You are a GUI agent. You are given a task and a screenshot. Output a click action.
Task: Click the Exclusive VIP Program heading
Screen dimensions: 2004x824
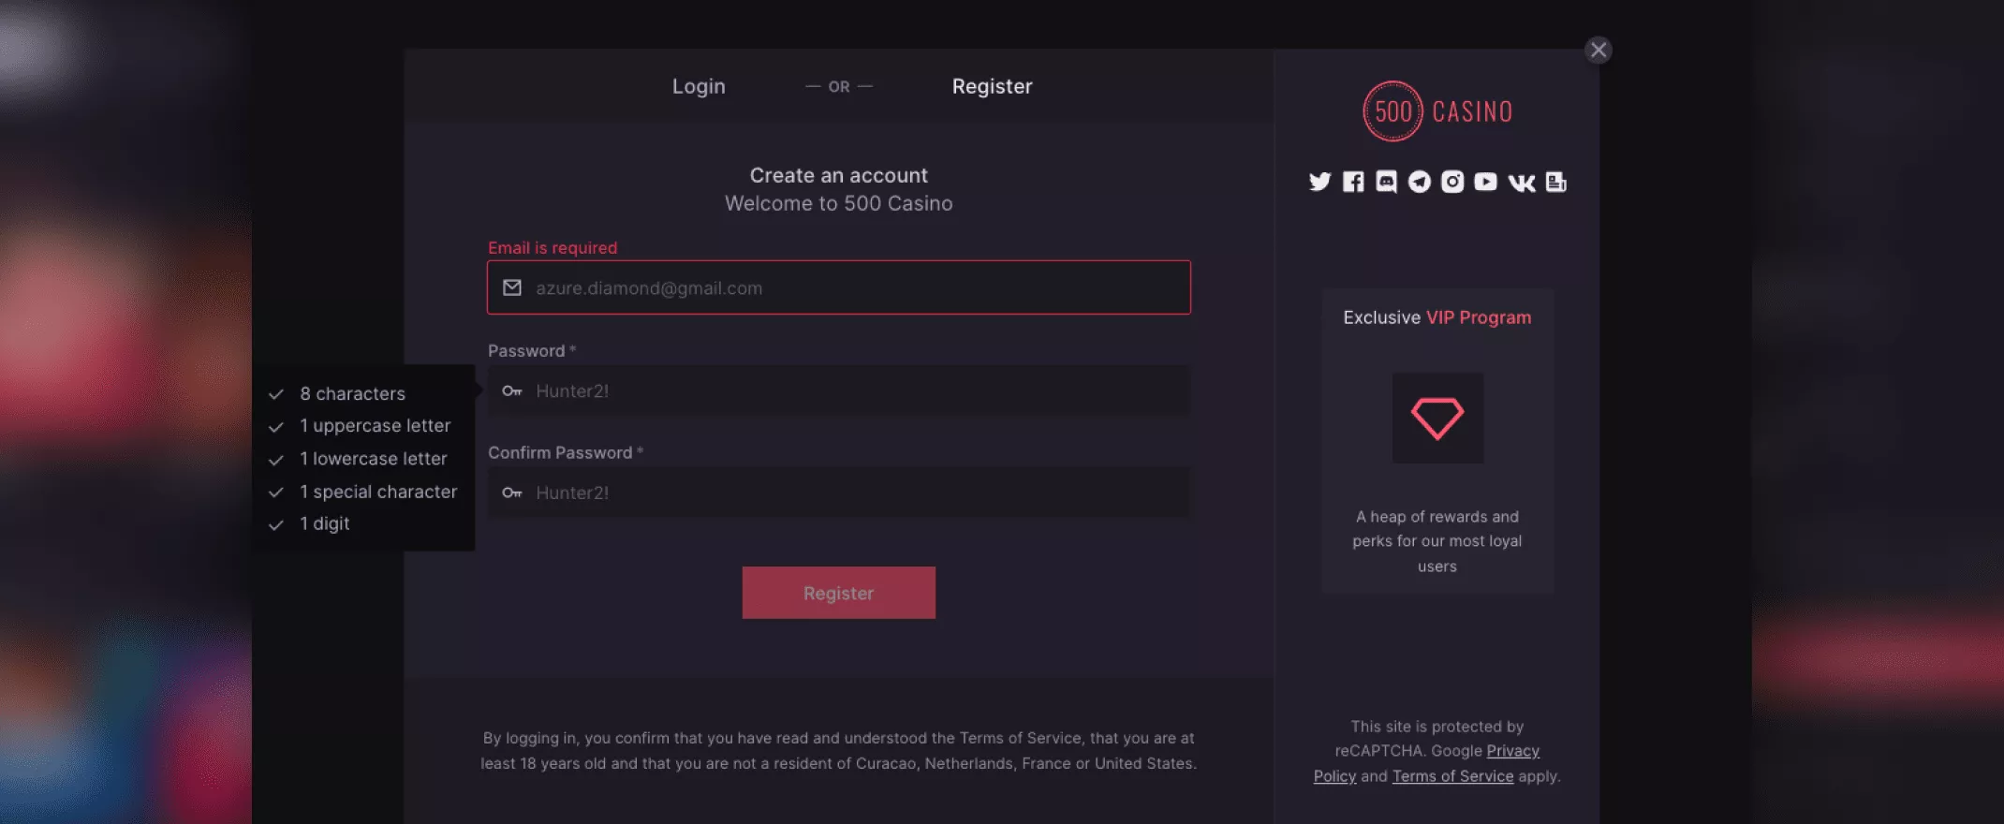[1437, 317]
